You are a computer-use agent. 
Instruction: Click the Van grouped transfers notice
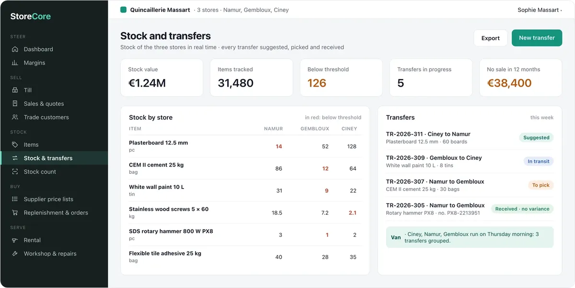click(470, 237)
